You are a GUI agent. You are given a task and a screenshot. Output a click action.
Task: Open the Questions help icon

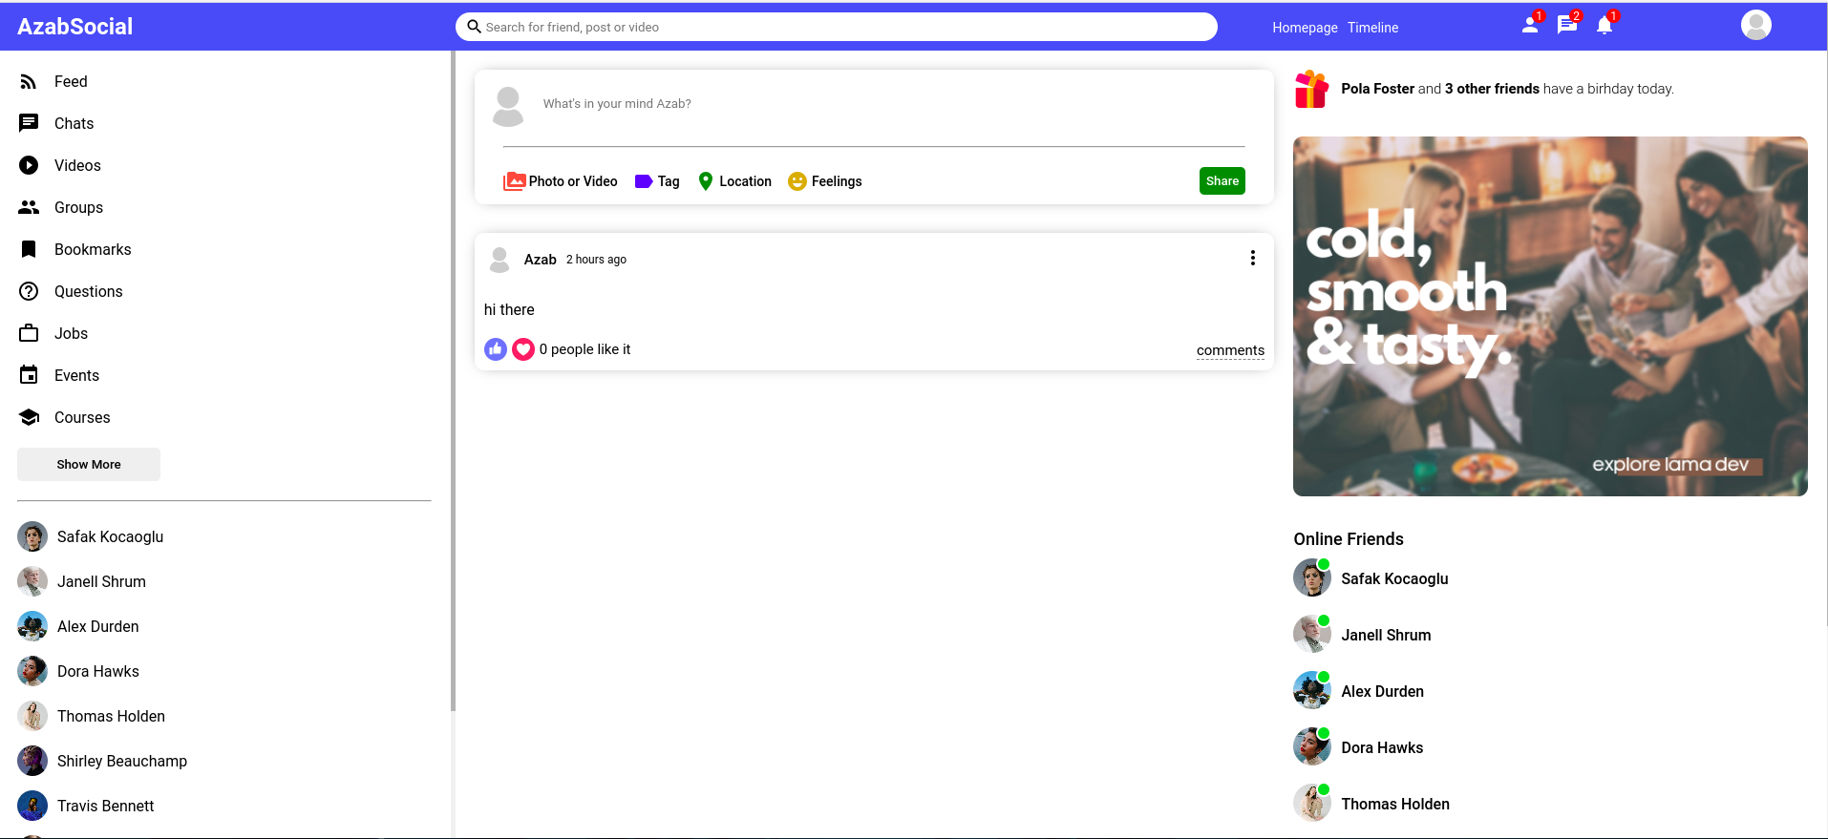(29, 291)
